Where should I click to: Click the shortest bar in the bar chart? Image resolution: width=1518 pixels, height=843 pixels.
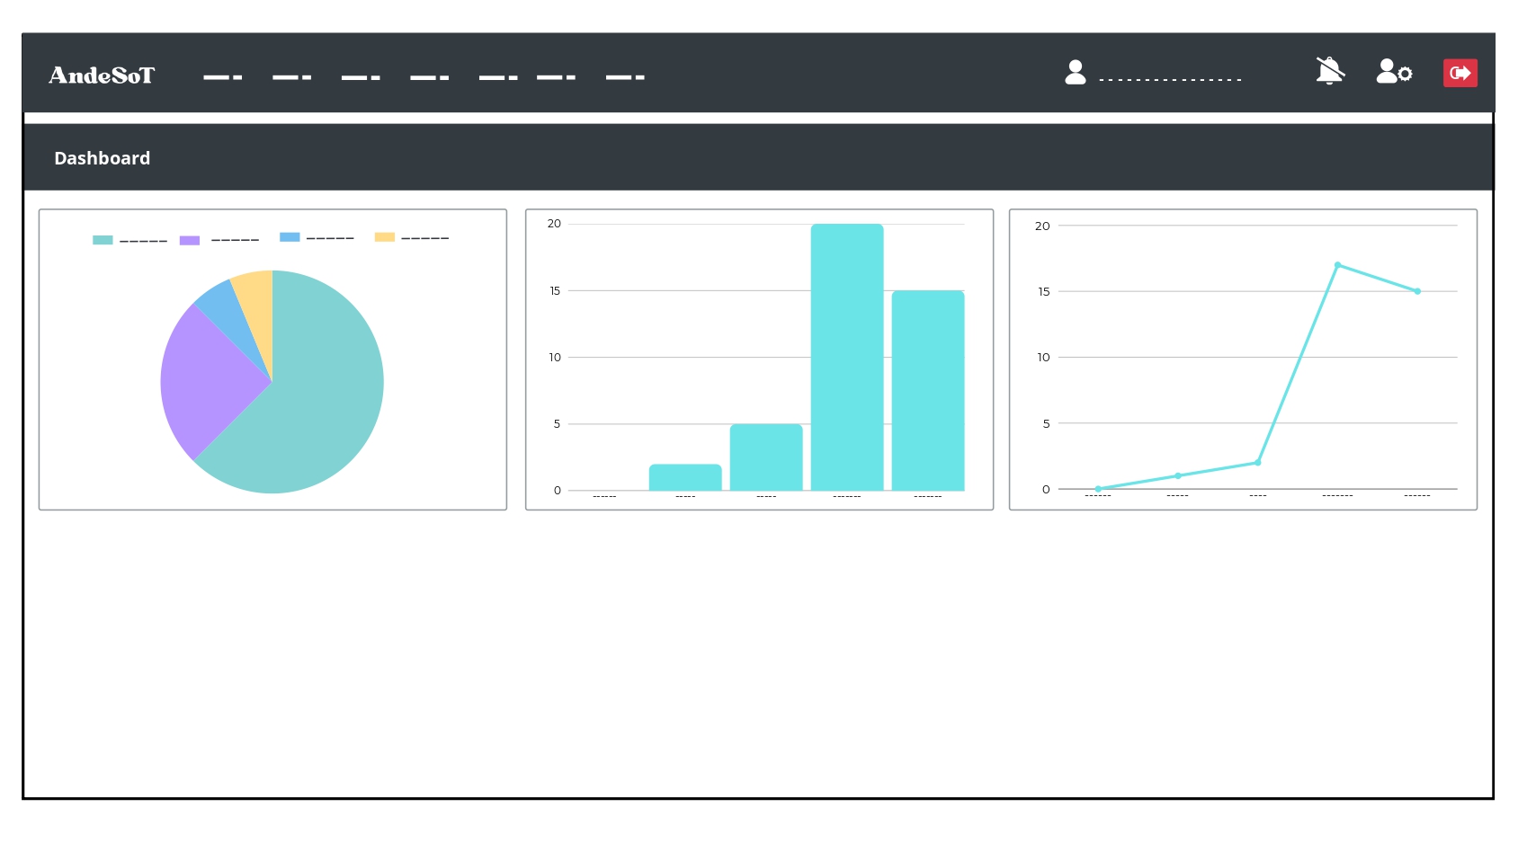685,477
